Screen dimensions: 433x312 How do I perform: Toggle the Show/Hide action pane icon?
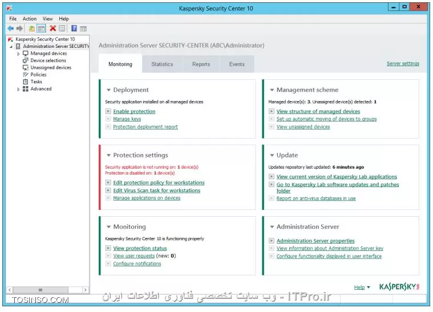83,29
